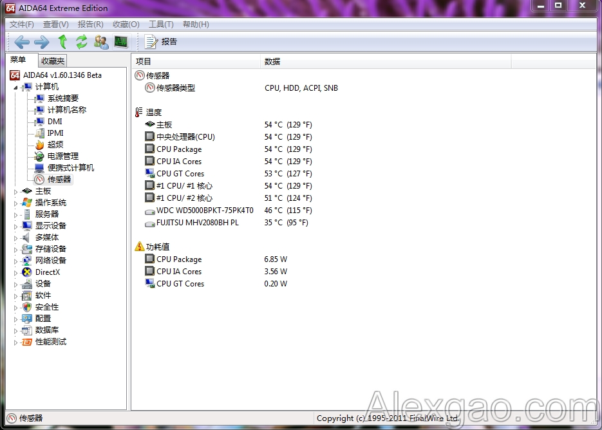The image size is (602, 430).
Task: Open the 收藏(O) menu
Action: pos(126,24)
